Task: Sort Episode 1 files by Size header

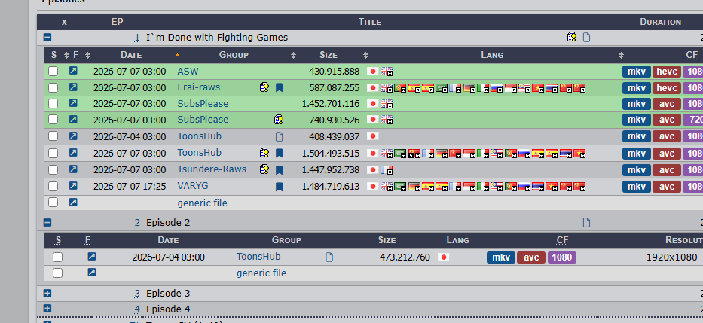Action: (329, 55)
